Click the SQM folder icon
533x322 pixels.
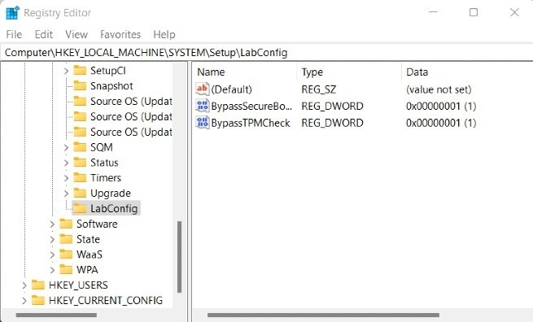[80, 147]
